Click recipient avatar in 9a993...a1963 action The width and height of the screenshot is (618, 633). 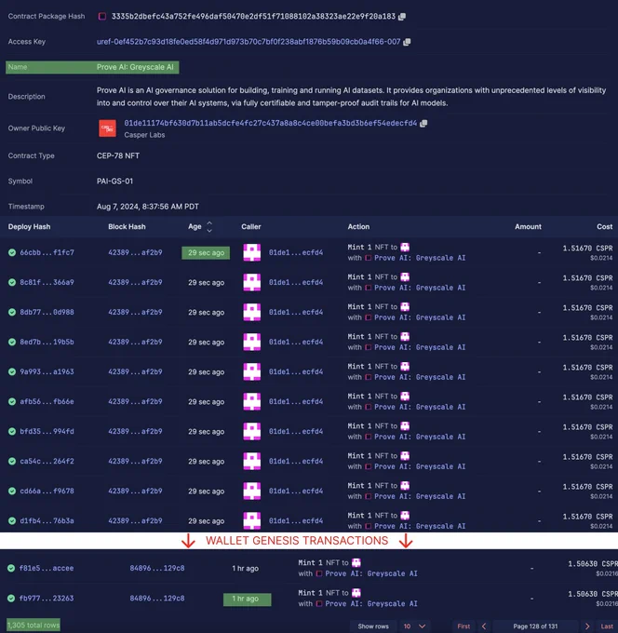[405, 366]
